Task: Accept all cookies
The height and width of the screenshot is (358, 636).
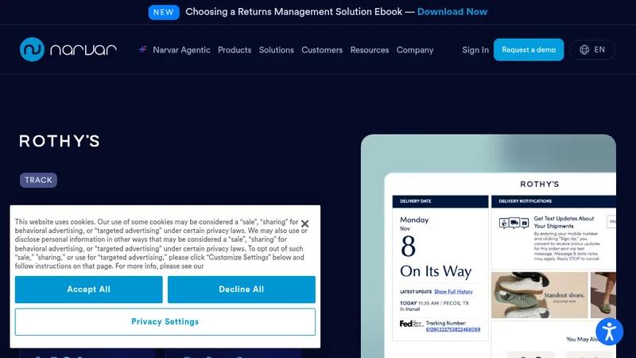Action: (x=89, y=290)
